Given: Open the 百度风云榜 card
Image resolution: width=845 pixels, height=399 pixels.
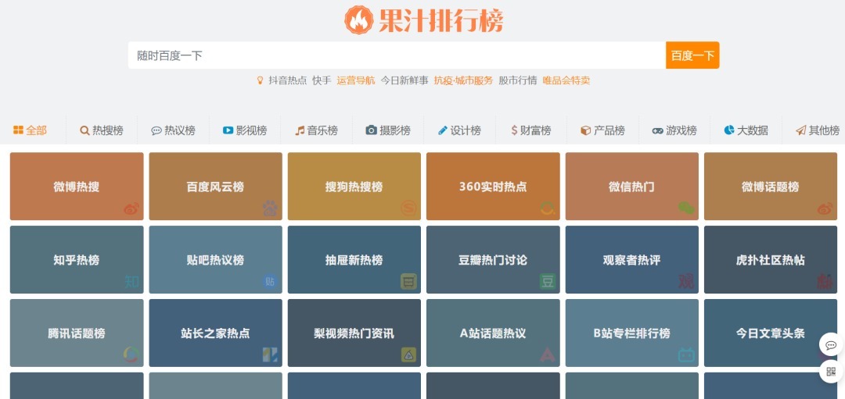Looking at the screenshot, I should coord(216,186).
